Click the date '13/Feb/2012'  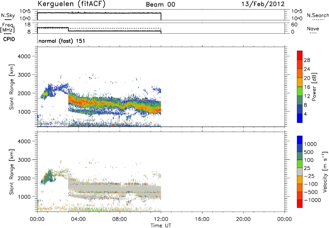click(263, 4)
